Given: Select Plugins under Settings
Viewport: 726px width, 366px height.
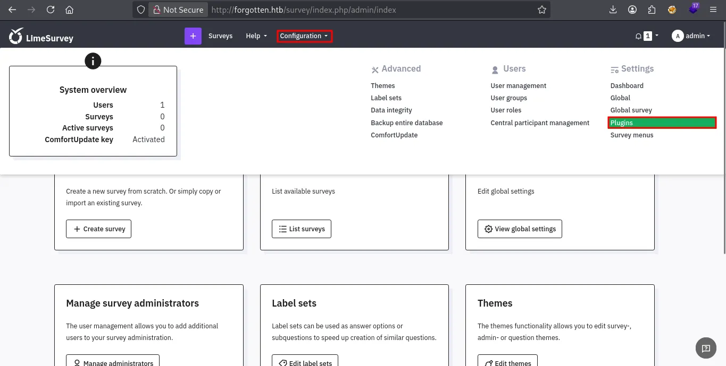Looking at the screenshot, I should point(621,123).
